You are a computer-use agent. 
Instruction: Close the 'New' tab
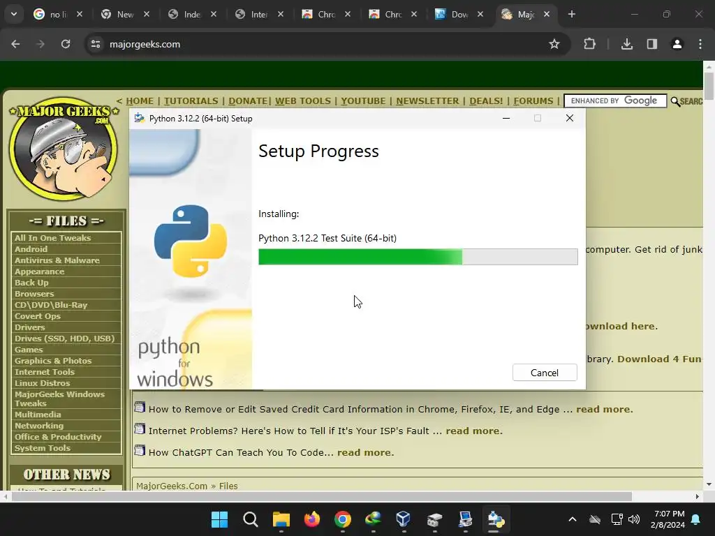point(147,14)
